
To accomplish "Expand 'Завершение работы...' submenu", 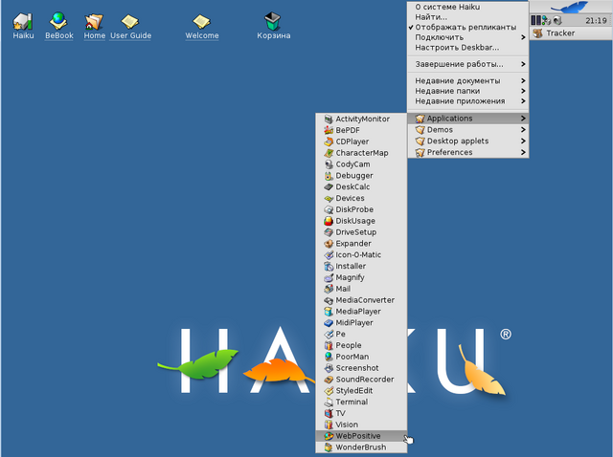I will (x=468, y=64).
